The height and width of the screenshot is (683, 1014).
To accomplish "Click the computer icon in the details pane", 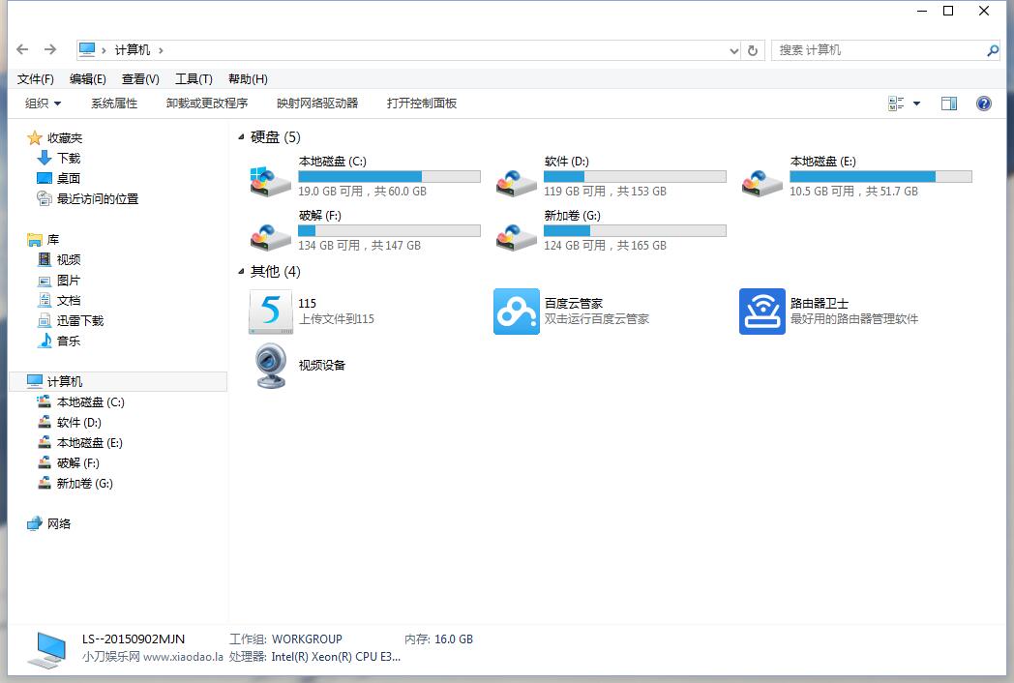I will (46, 649).
